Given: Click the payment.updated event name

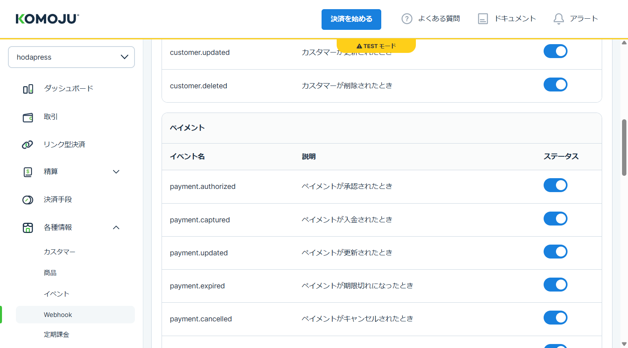Looking at the screenshot, I should pos(199,253).
